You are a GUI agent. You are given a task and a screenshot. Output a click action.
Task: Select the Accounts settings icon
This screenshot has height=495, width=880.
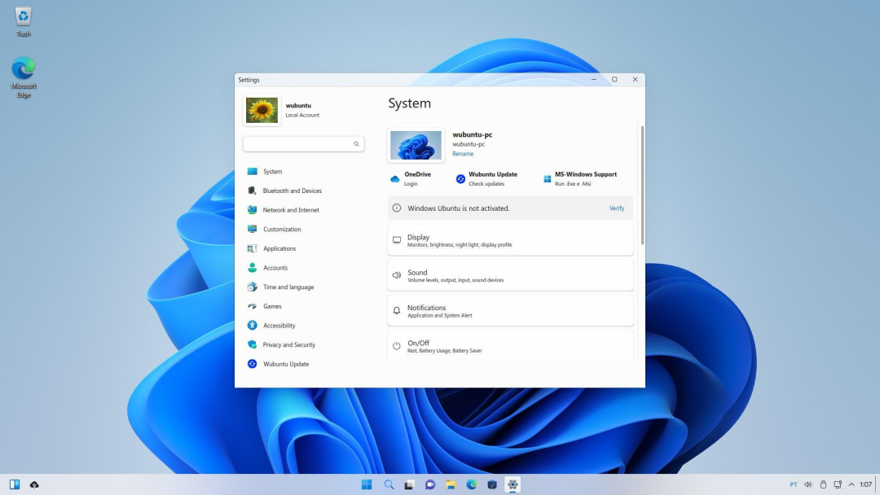point(252,268)
